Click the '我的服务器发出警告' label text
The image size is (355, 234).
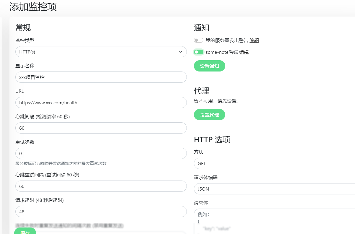pos(227,40)
